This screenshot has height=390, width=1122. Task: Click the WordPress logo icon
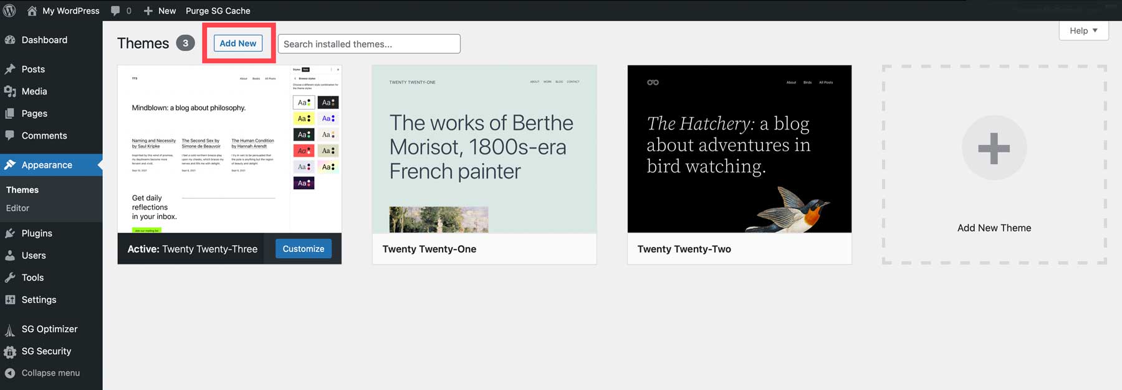(9, 11)
